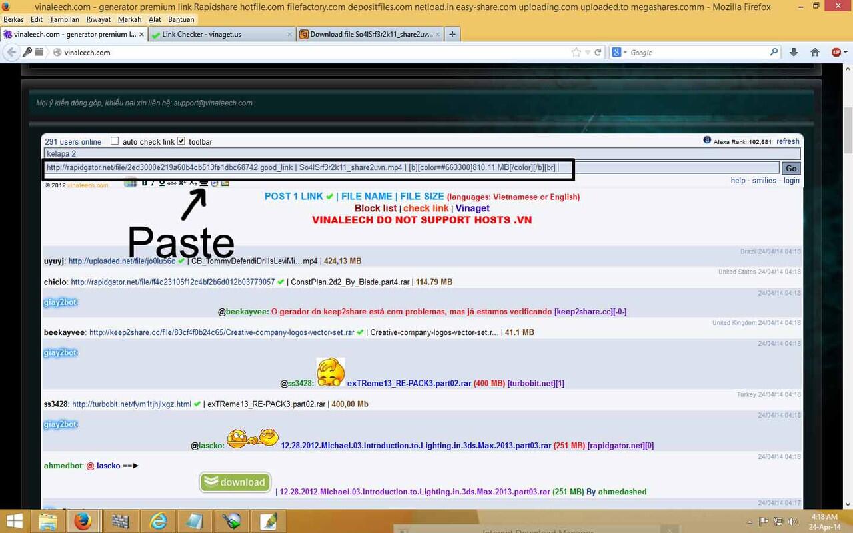Open the brick wall app in taskbar

click(121, 521)
